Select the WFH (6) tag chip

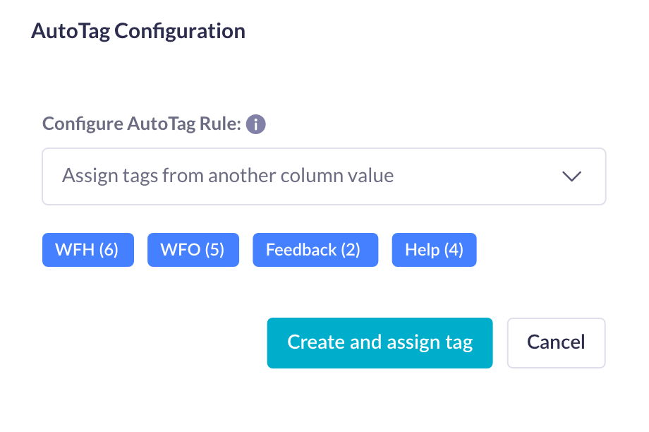click(x=87, y=249)
